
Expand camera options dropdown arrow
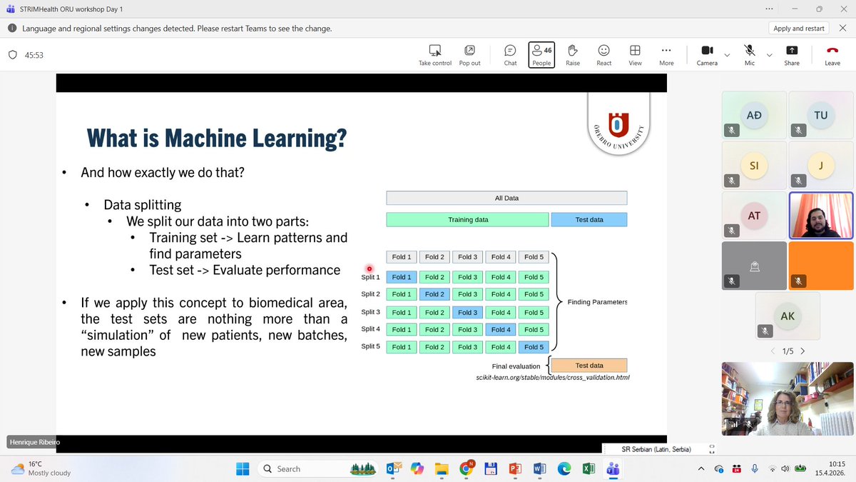click(x=727, y=54)
